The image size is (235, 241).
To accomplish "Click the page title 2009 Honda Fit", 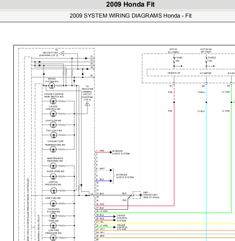I will tap(130, 4).
